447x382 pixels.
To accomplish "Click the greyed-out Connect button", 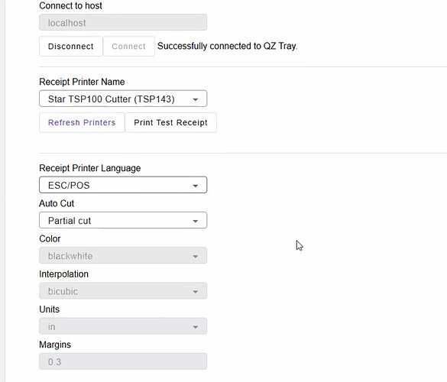I will (129, 46).
